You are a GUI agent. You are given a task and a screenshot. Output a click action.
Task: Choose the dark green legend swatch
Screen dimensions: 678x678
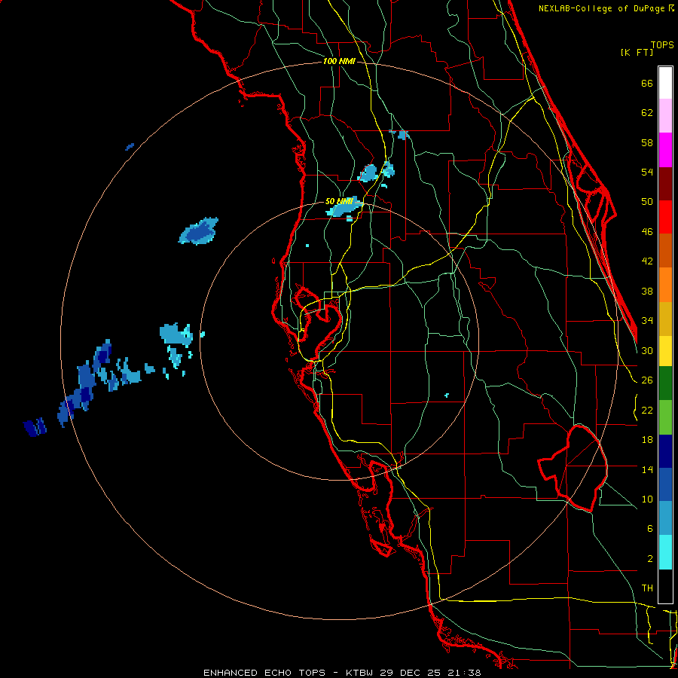click(665, 383)
